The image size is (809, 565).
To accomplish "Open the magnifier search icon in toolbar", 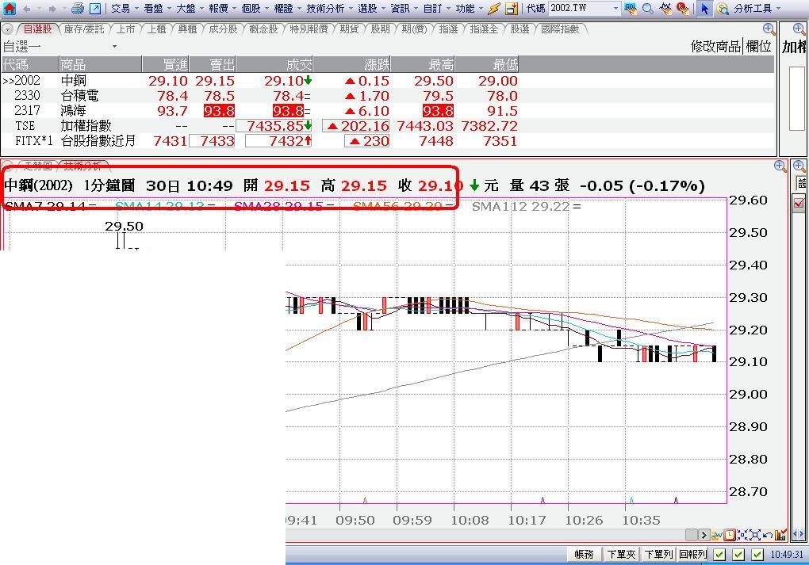I will [x=647, y=8].
